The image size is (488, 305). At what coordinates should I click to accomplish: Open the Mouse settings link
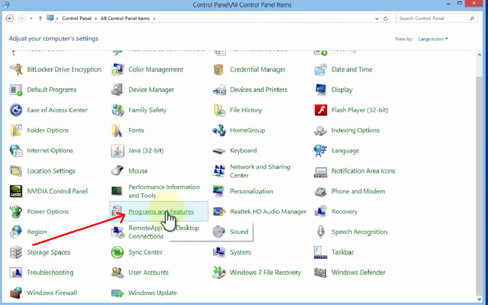point(138,171)
